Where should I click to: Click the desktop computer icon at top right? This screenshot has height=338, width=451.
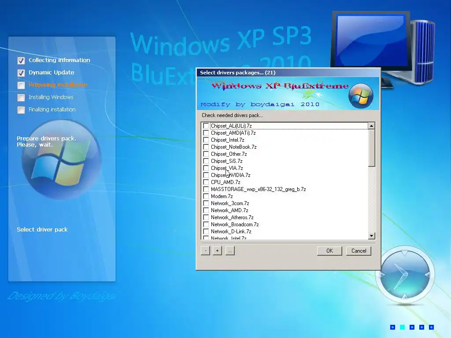383,48
